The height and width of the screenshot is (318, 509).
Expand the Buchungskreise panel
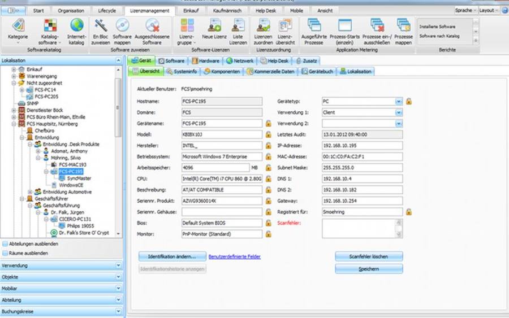point(118,311)
